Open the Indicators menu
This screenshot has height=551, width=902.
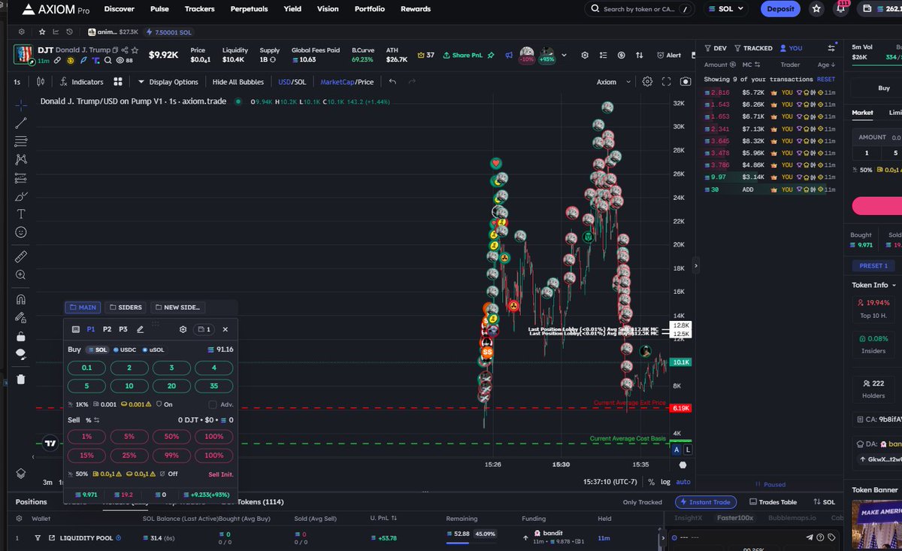point(83,82)
